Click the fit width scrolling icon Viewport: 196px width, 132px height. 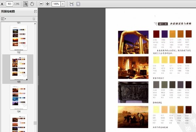pyautogui.click(x=72, y=4)
